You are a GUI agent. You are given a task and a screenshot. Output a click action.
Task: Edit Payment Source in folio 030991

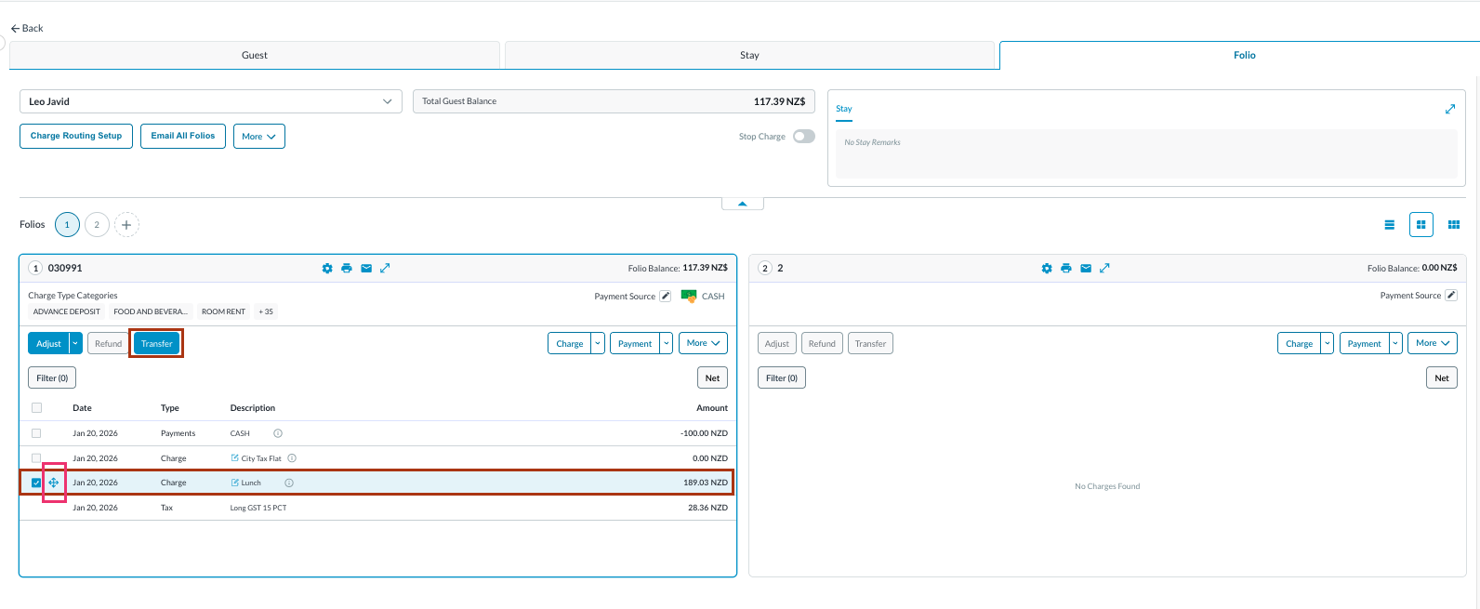665,297
